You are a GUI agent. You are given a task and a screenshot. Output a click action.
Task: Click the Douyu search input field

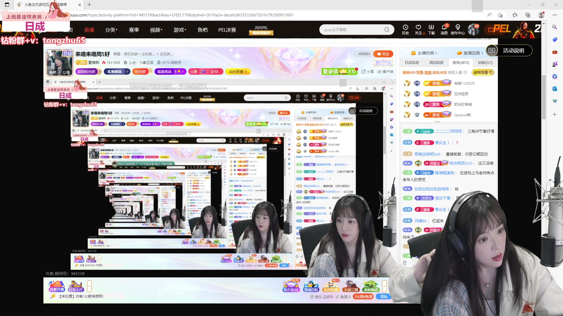pos(352,30)
